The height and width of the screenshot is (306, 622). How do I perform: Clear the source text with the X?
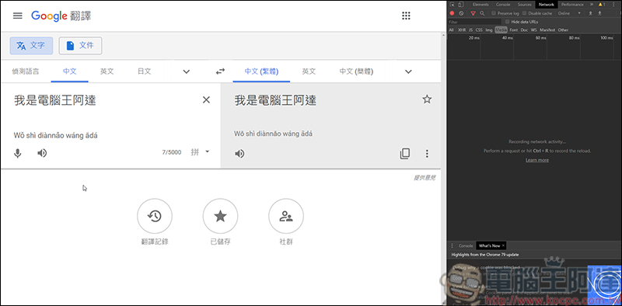tap(206, 100)
